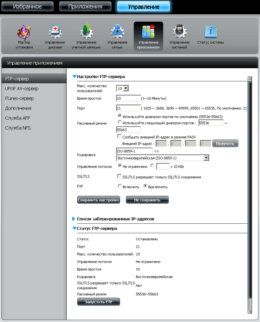260x322 pixels.
Task: Open Статус системы info icon
Action: coord(211,34)
